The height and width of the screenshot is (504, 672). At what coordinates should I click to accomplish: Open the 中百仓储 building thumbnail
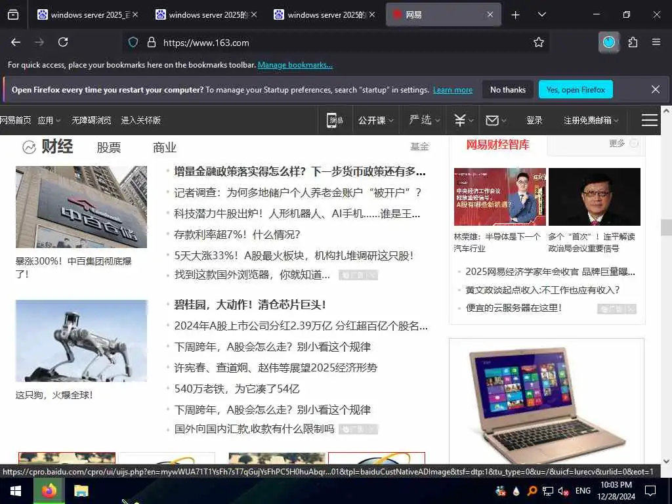coord(81,207)
